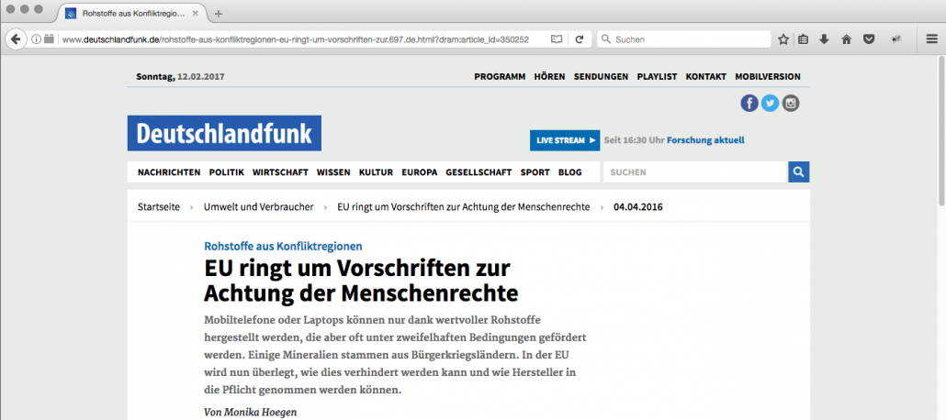Focus the site SUCHEN search field
946x420 pixels.
(695, 172)
